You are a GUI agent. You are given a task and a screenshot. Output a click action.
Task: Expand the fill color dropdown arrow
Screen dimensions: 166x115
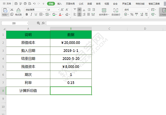[x=57, y=14]
